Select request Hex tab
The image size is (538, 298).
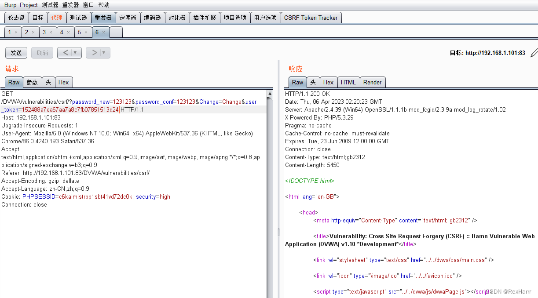click(x=64, y=82)
